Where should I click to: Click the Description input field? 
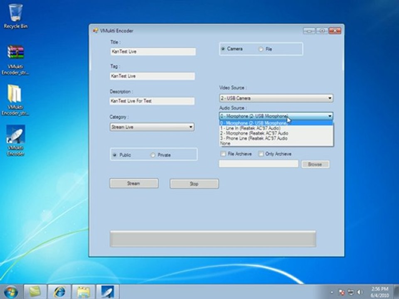tap(152, 101)
